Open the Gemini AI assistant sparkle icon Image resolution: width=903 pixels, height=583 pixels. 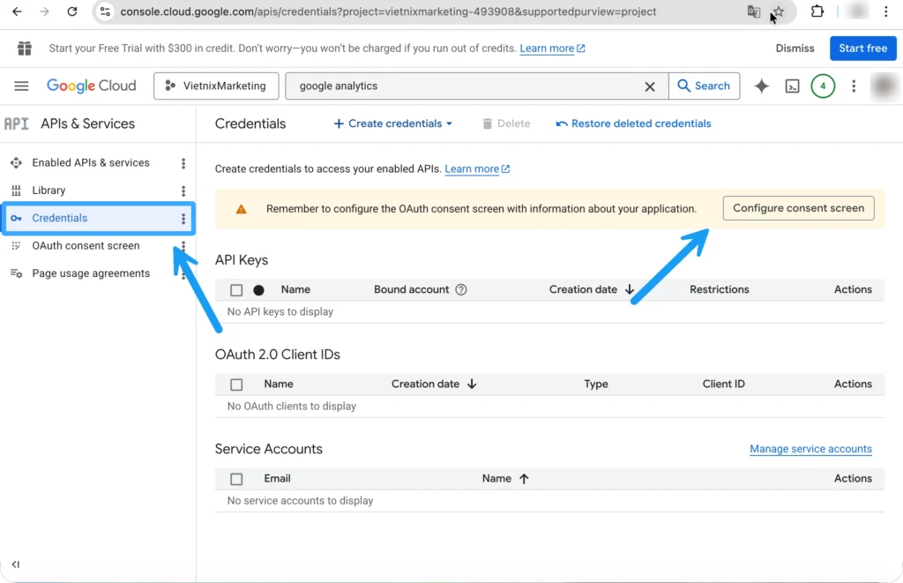pos(762,86)
